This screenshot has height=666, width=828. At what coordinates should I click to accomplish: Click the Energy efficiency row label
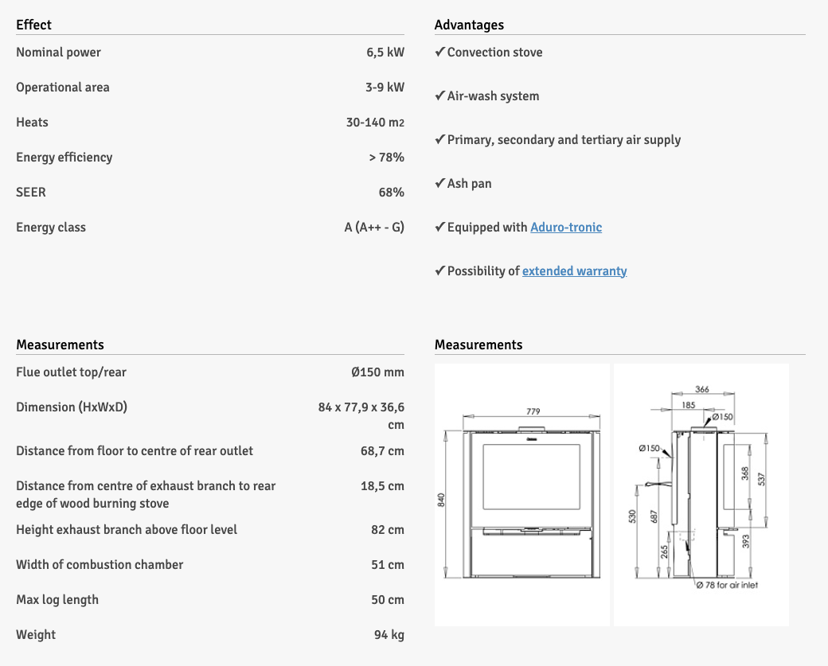coord(64,158)
